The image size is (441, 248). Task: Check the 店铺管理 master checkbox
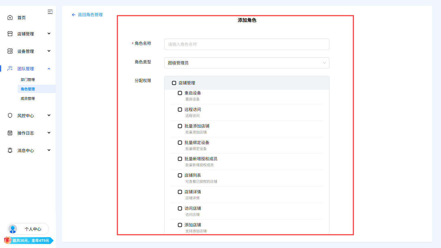pos(174,83)
